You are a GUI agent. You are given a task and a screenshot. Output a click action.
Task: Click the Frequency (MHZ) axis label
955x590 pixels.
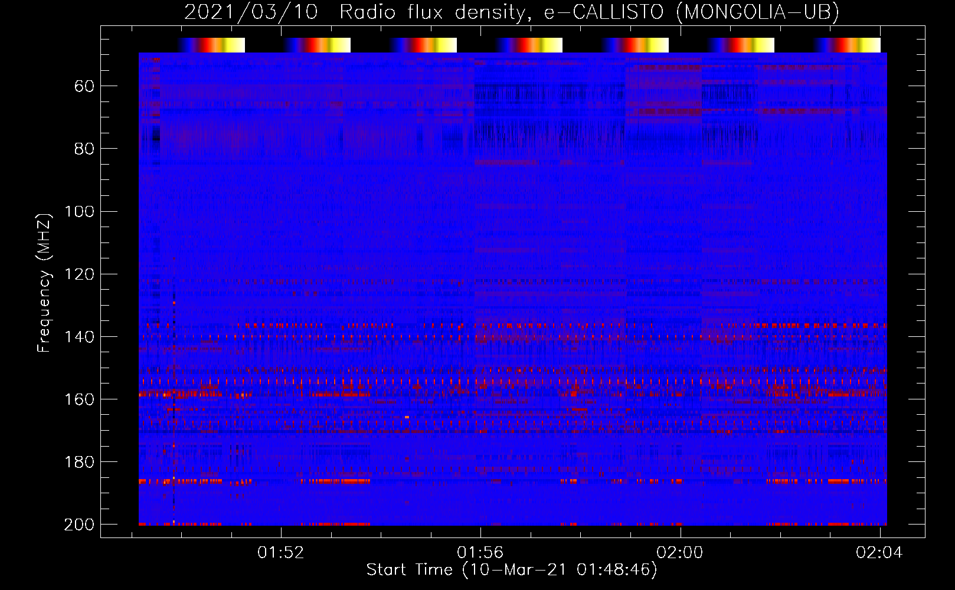(x=44, y=283)
